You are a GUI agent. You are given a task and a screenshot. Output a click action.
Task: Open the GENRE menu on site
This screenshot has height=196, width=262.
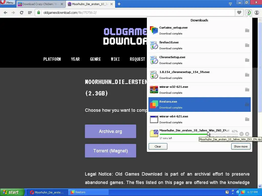[95, 59]
